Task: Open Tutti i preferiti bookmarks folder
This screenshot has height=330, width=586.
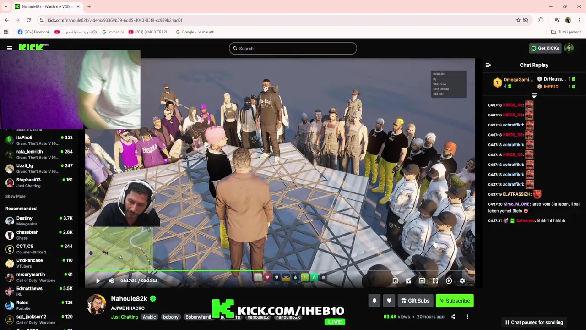Action: [x=566, y=32]
